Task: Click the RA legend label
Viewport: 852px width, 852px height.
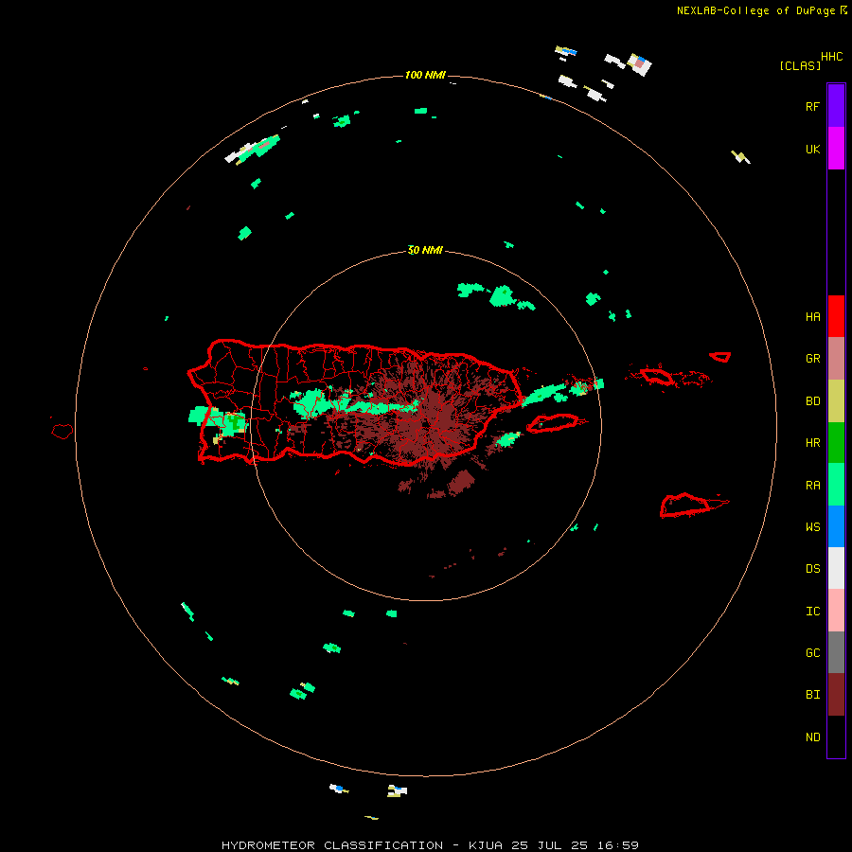Action: click(813, 486)
